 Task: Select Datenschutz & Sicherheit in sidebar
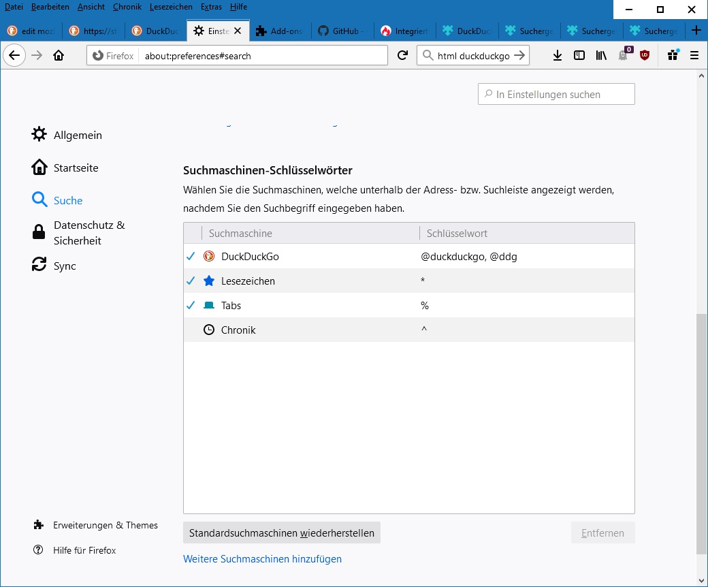coord(88,233)
